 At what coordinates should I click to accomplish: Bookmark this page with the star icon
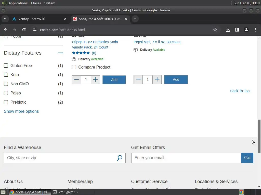(x=215, y=30)
